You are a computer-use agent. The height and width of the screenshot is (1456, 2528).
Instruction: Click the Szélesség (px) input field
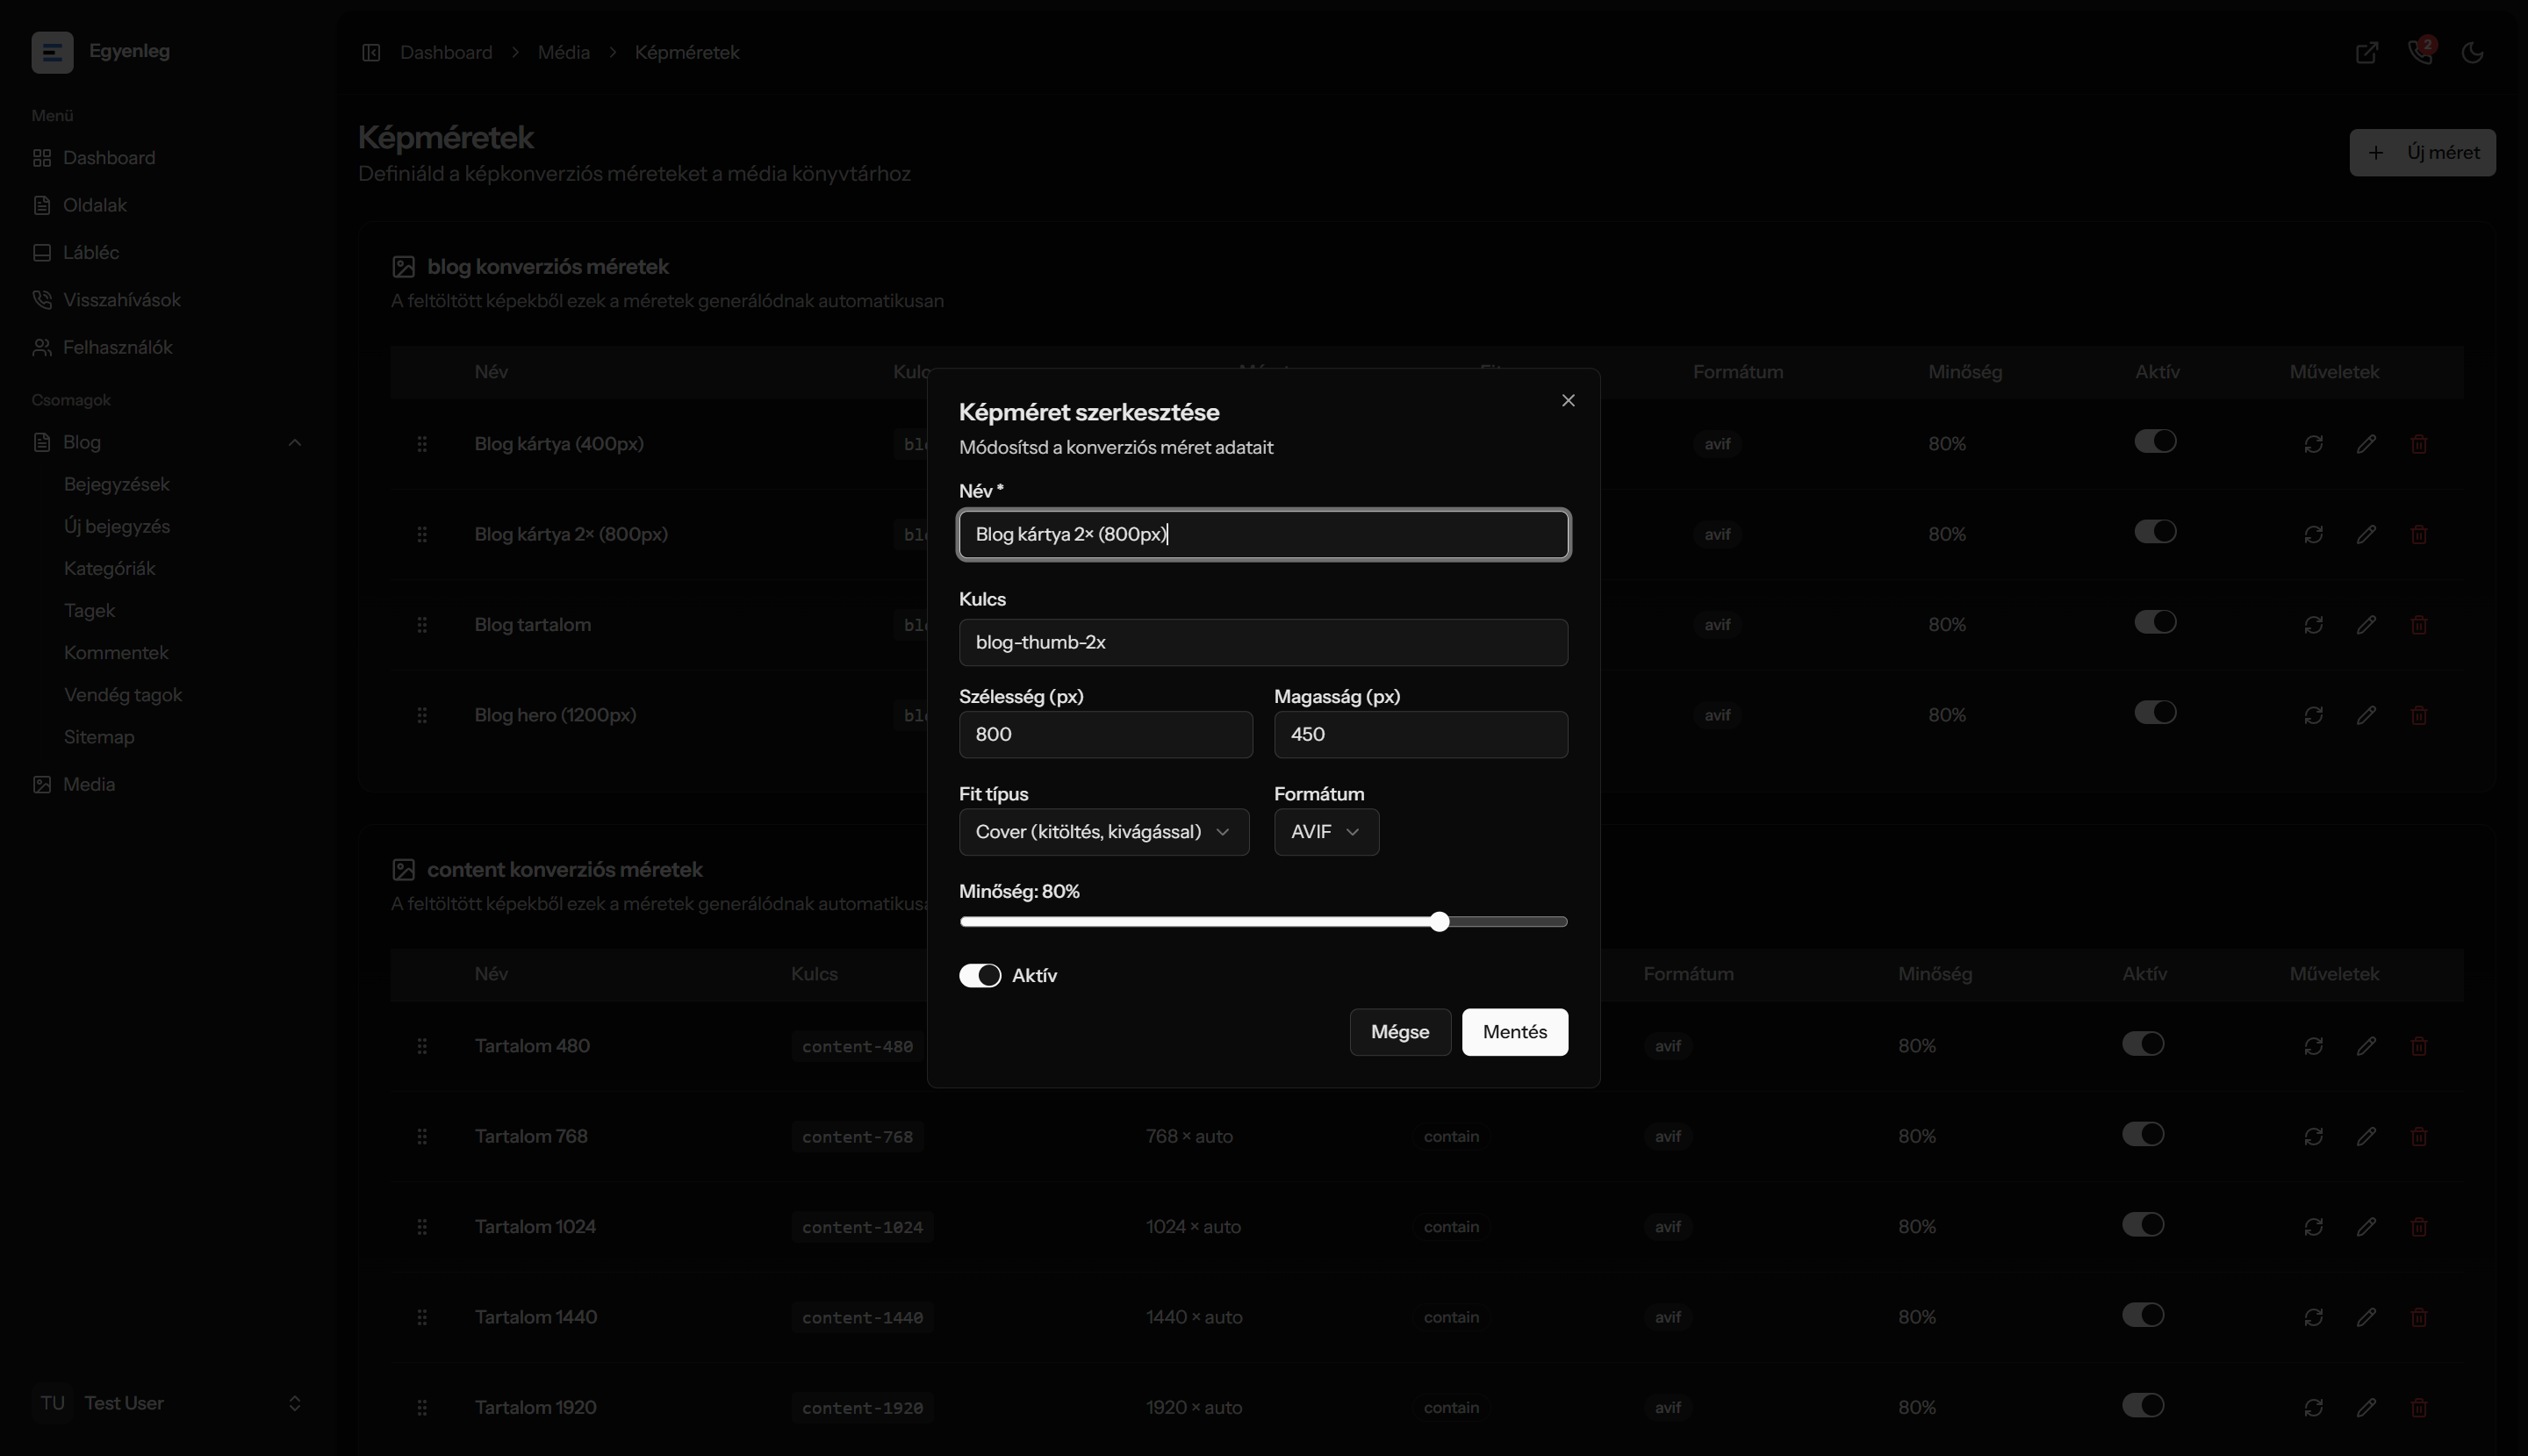point(1105,734)
